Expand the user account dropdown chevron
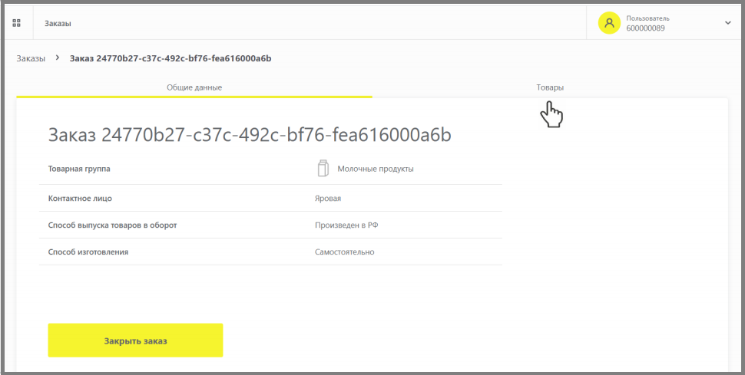Screen dimensions: 745x375 [727, 23]
